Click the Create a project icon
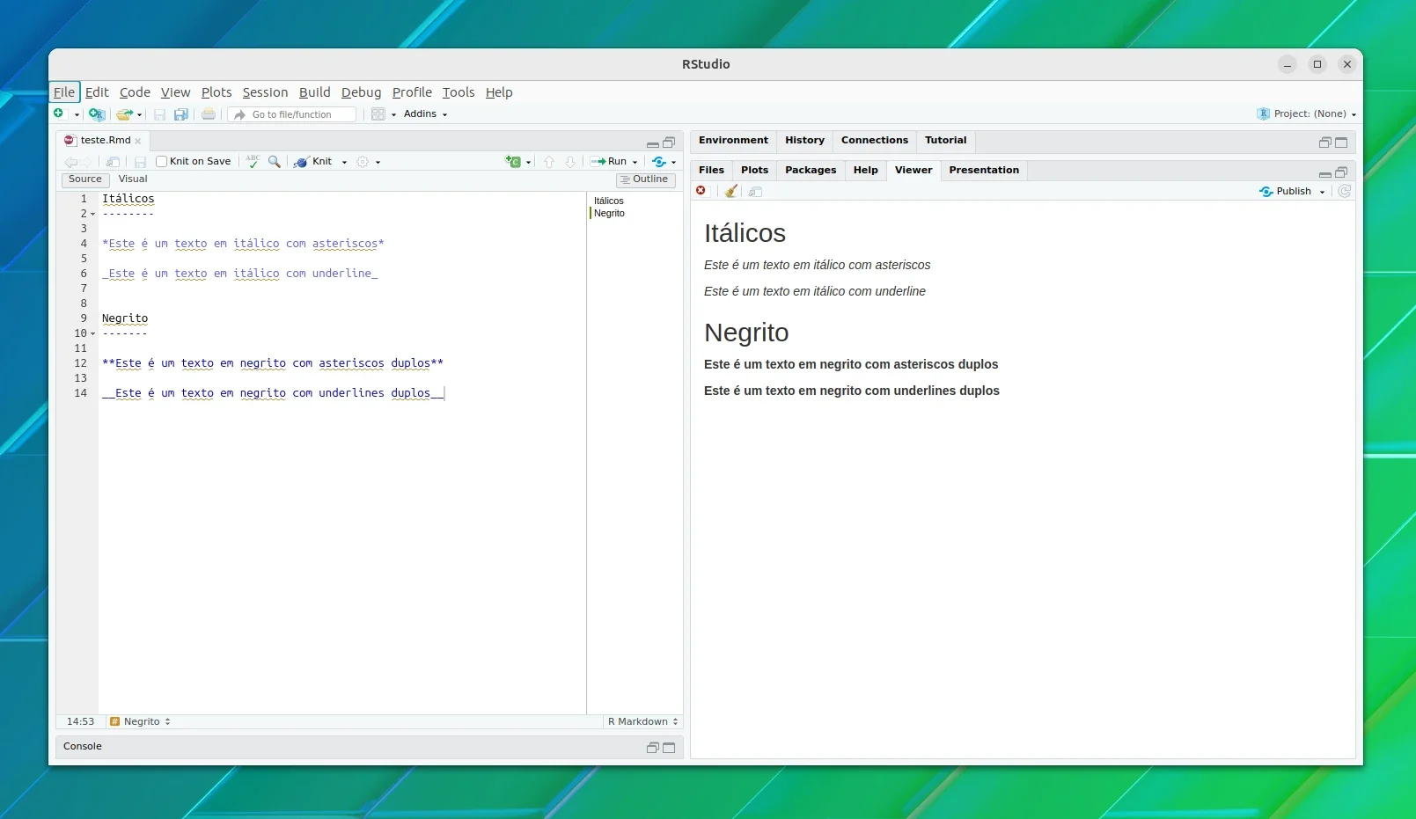The height and width of the screenshot is (819, 1416). click(x=97, y=114)
